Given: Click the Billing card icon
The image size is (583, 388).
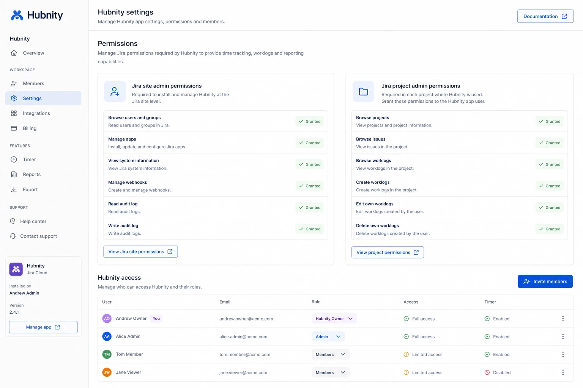Looking at the screenshot, I should tap(14, 128).
